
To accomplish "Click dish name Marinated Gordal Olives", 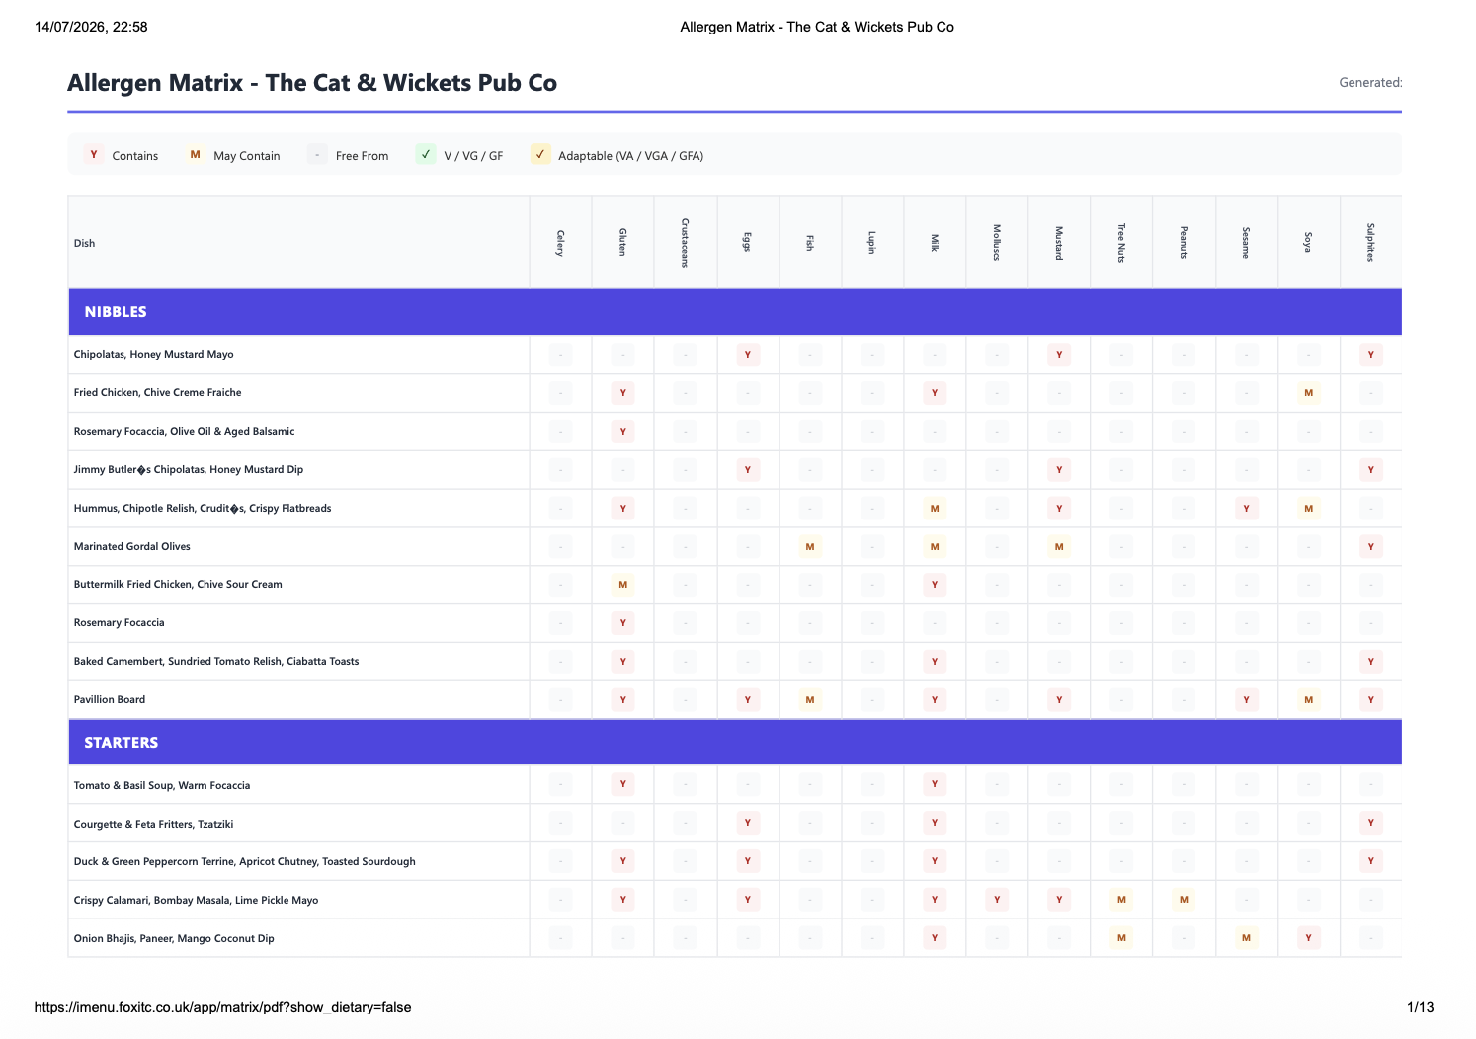I will pyautogui.click(x=132, y=547).
